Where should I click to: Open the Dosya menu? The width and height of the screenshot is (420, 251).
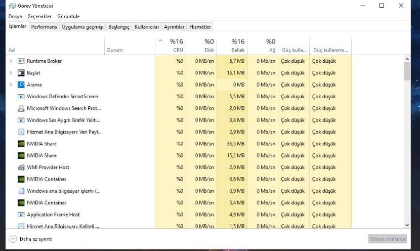click(15, 16)
